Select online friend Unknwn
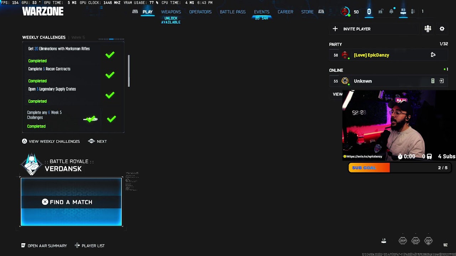 point(388,81)
